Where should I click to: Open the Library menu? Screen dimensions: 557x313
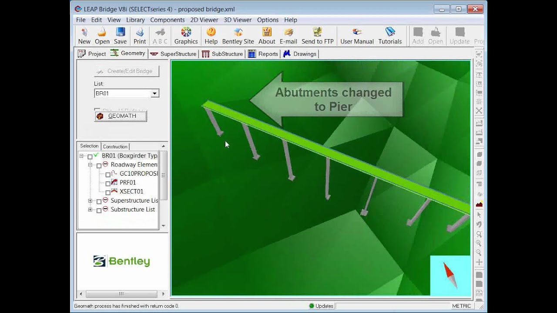tap(135, 20)
